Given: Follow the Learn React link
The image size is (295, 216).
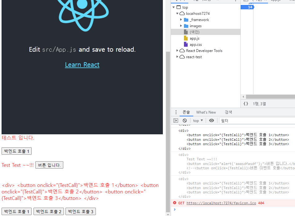Looking at the screenshot, I should click(x=82, y=65).
